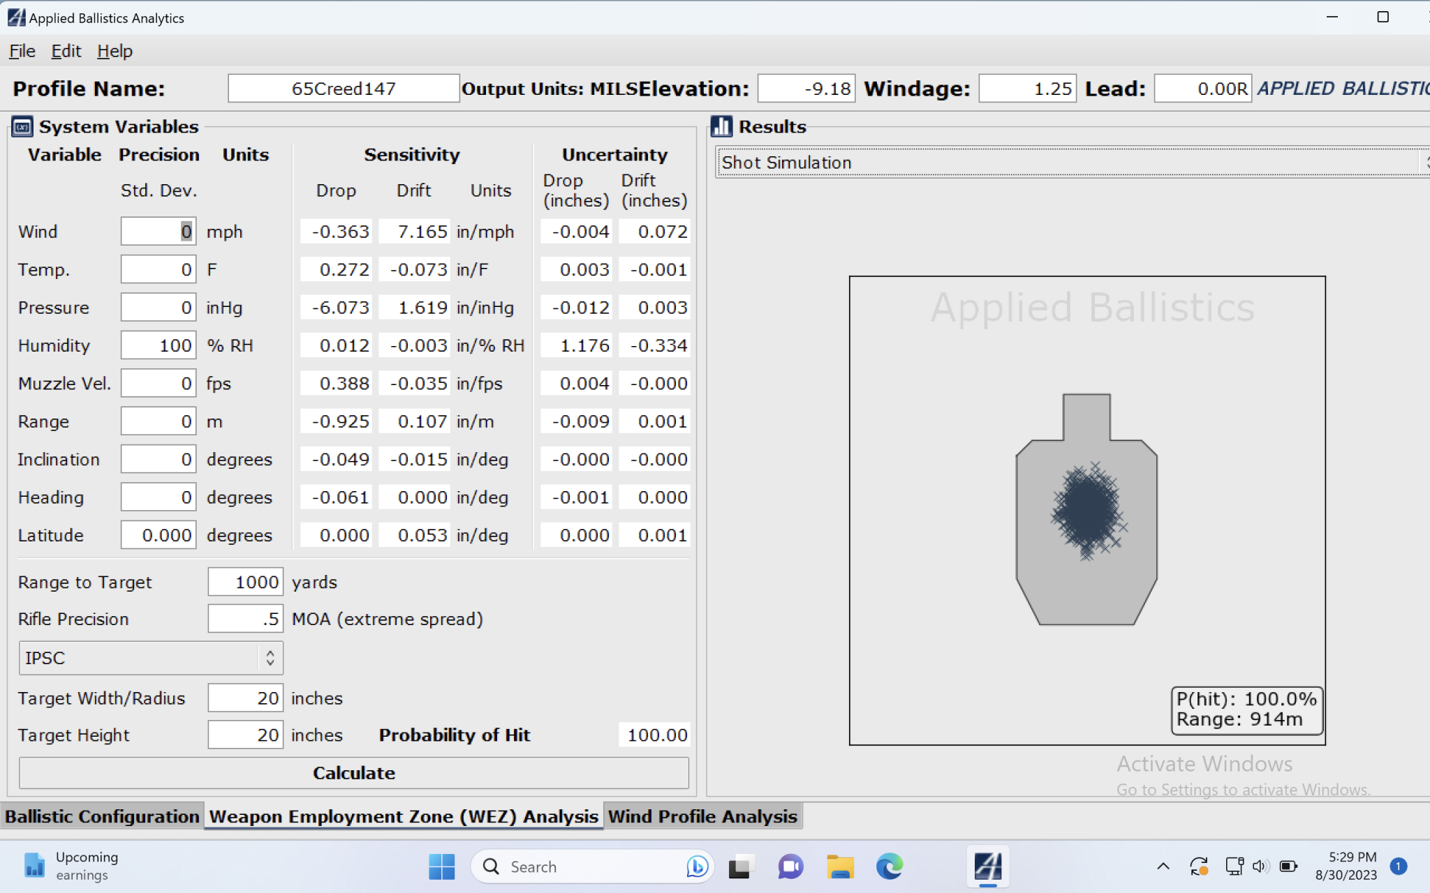This screenshot has width=1430, height=893.
Task: Open the Help menu
Action: coord(115,51)
